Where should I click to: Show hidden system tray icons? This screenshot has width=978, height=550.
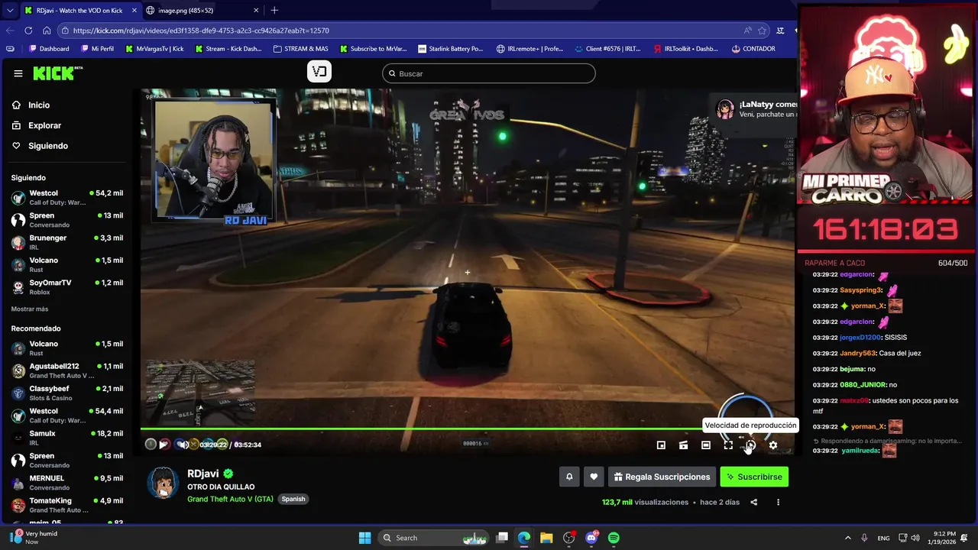click(x=847, y=538)
